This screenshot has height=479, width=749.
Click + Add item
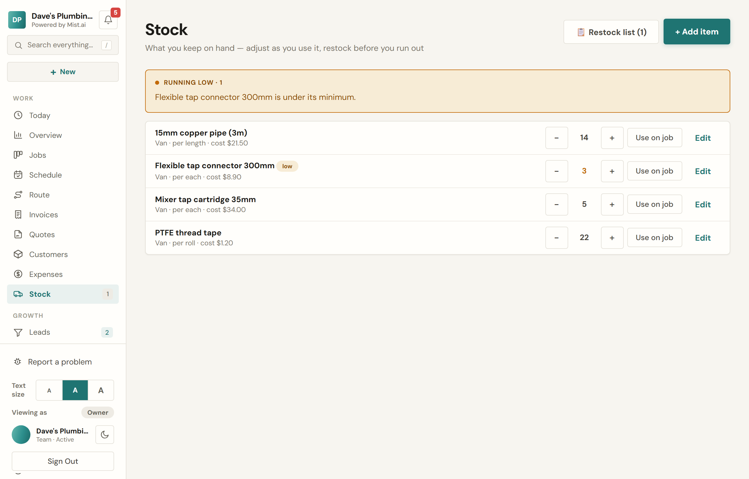697,32
